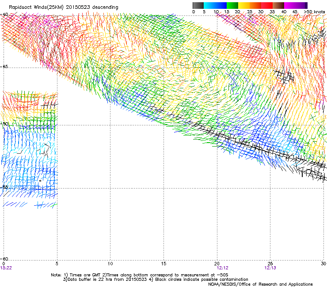
Task: Click the 'Times are GMT' note line
Action: (x=140, y=275)
